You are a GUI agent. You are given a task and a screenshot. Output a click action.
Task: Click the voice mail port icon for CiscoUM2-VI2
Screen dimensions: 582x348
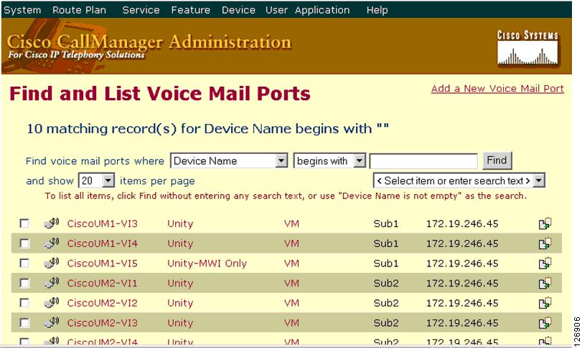[51, 302]
